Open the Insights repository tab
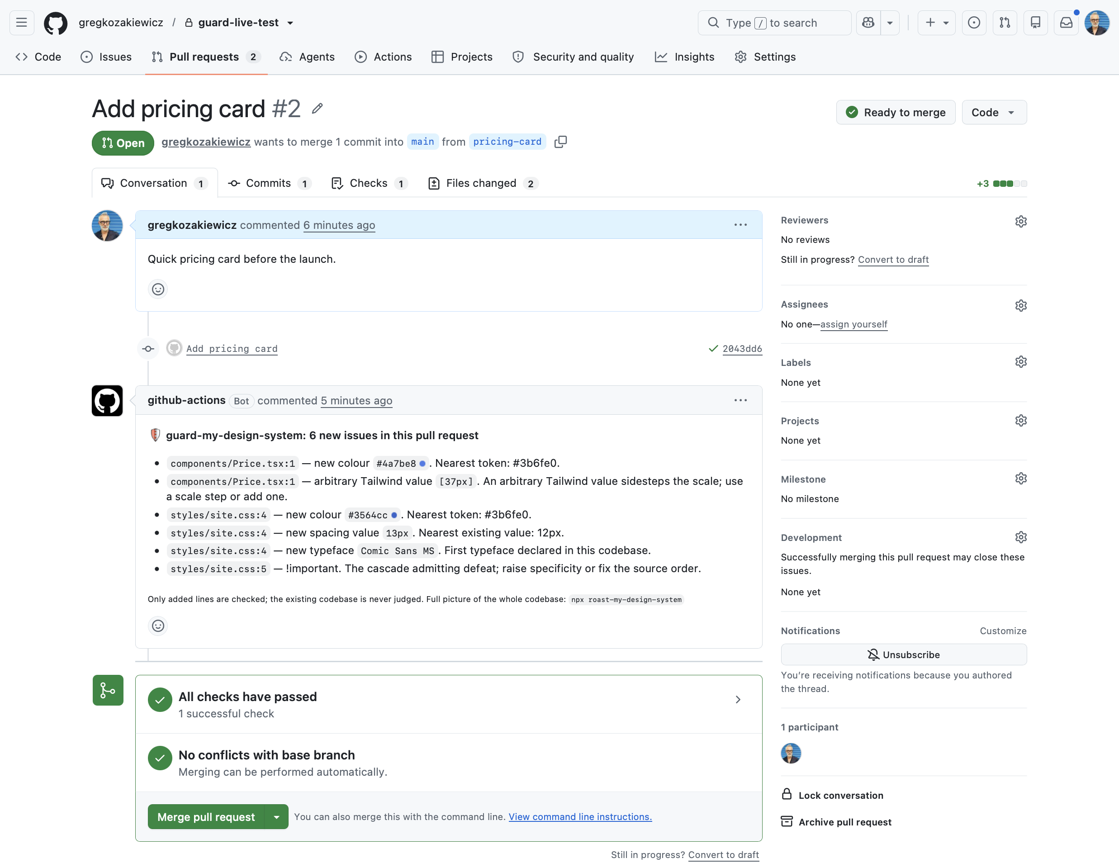 [684, 57]
